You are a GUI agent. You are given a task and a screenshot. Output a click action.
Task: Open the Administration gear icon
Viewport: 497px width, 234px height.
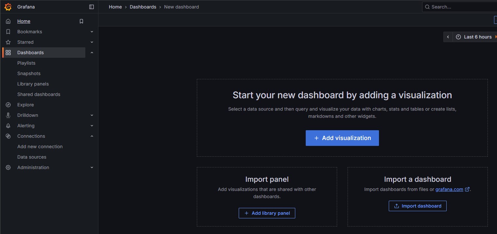(8, 167)
